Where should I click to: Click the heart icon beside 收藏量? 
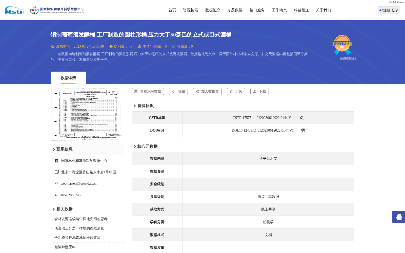[174, 46]
